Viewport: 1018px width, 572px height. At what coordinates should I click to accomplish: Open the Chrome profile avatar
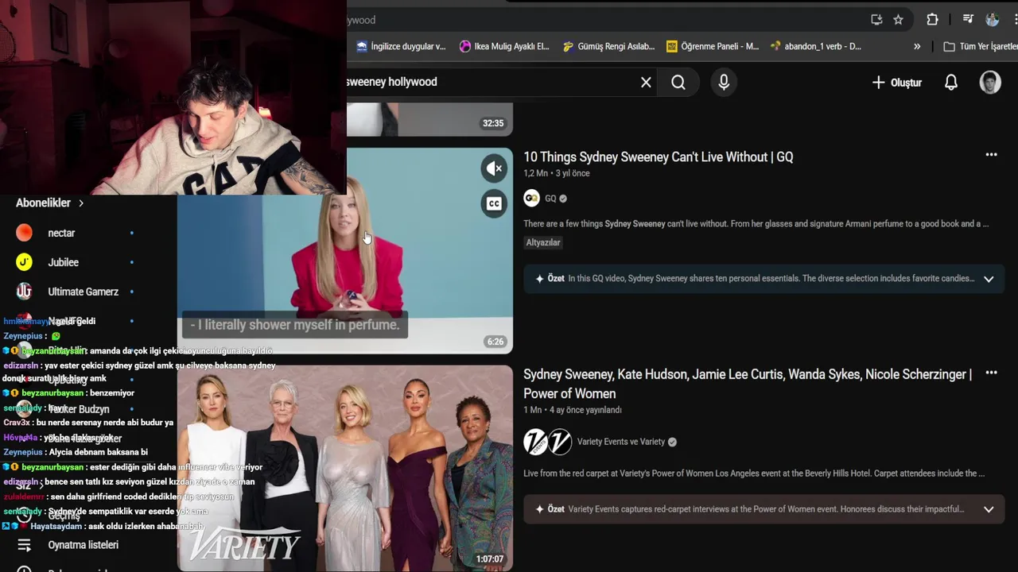pos(992,20)
